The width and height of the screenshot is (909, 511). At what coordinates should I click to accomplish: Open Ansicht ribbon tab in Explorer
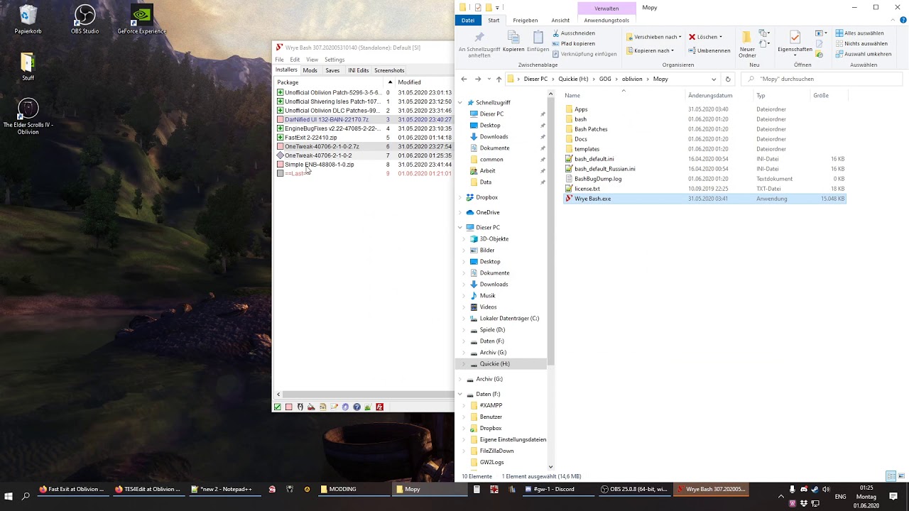pos(560,21)
